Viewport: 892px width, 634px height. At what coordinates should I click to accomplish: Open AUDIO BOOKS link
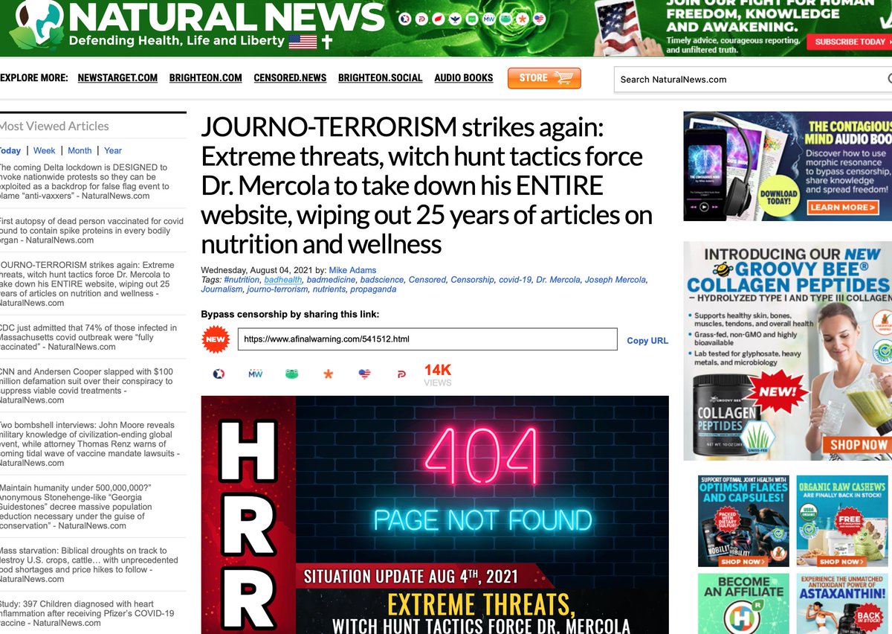coord(464,78)
